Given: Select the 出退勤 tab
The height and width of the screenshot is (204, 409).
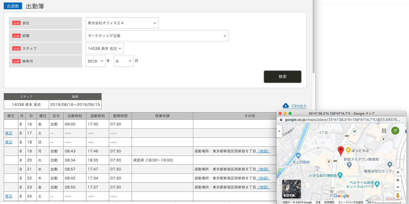Looking at the screenshot, I should (x=13, y=6).
